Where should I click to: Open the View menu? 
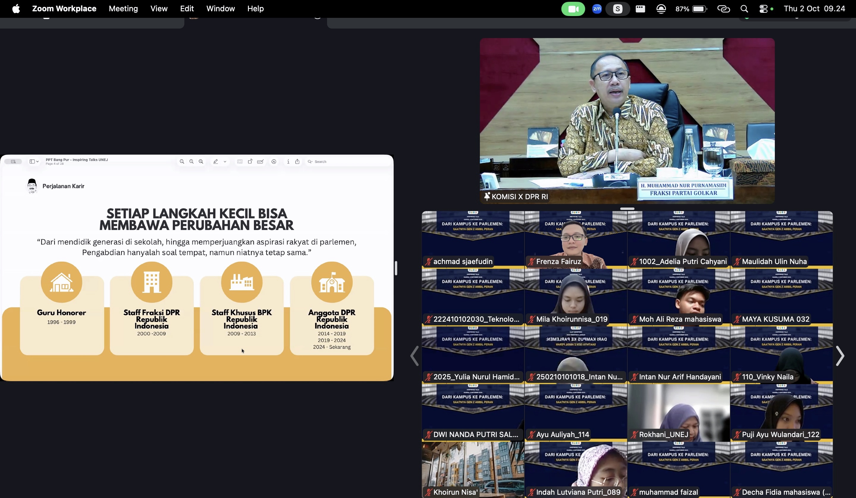159,9
